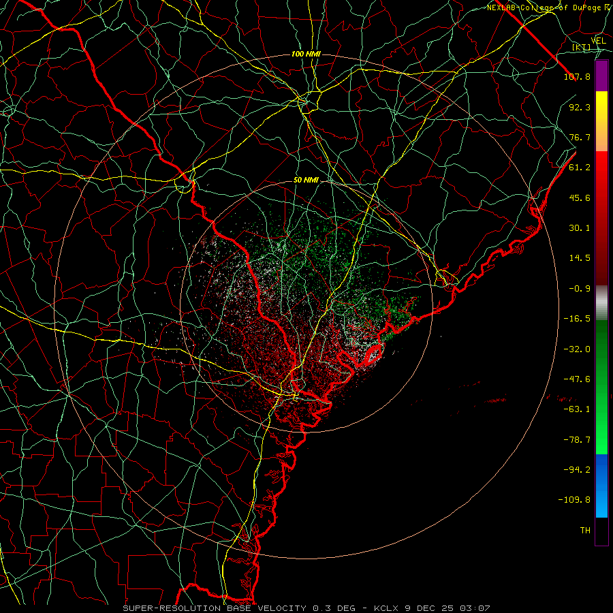Click the "VEL" scale title

(598, 41)
